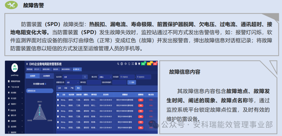Viewport: 282px width, 136px height.
Task: Click the 发生时间 column header
Action: (105, 95)
